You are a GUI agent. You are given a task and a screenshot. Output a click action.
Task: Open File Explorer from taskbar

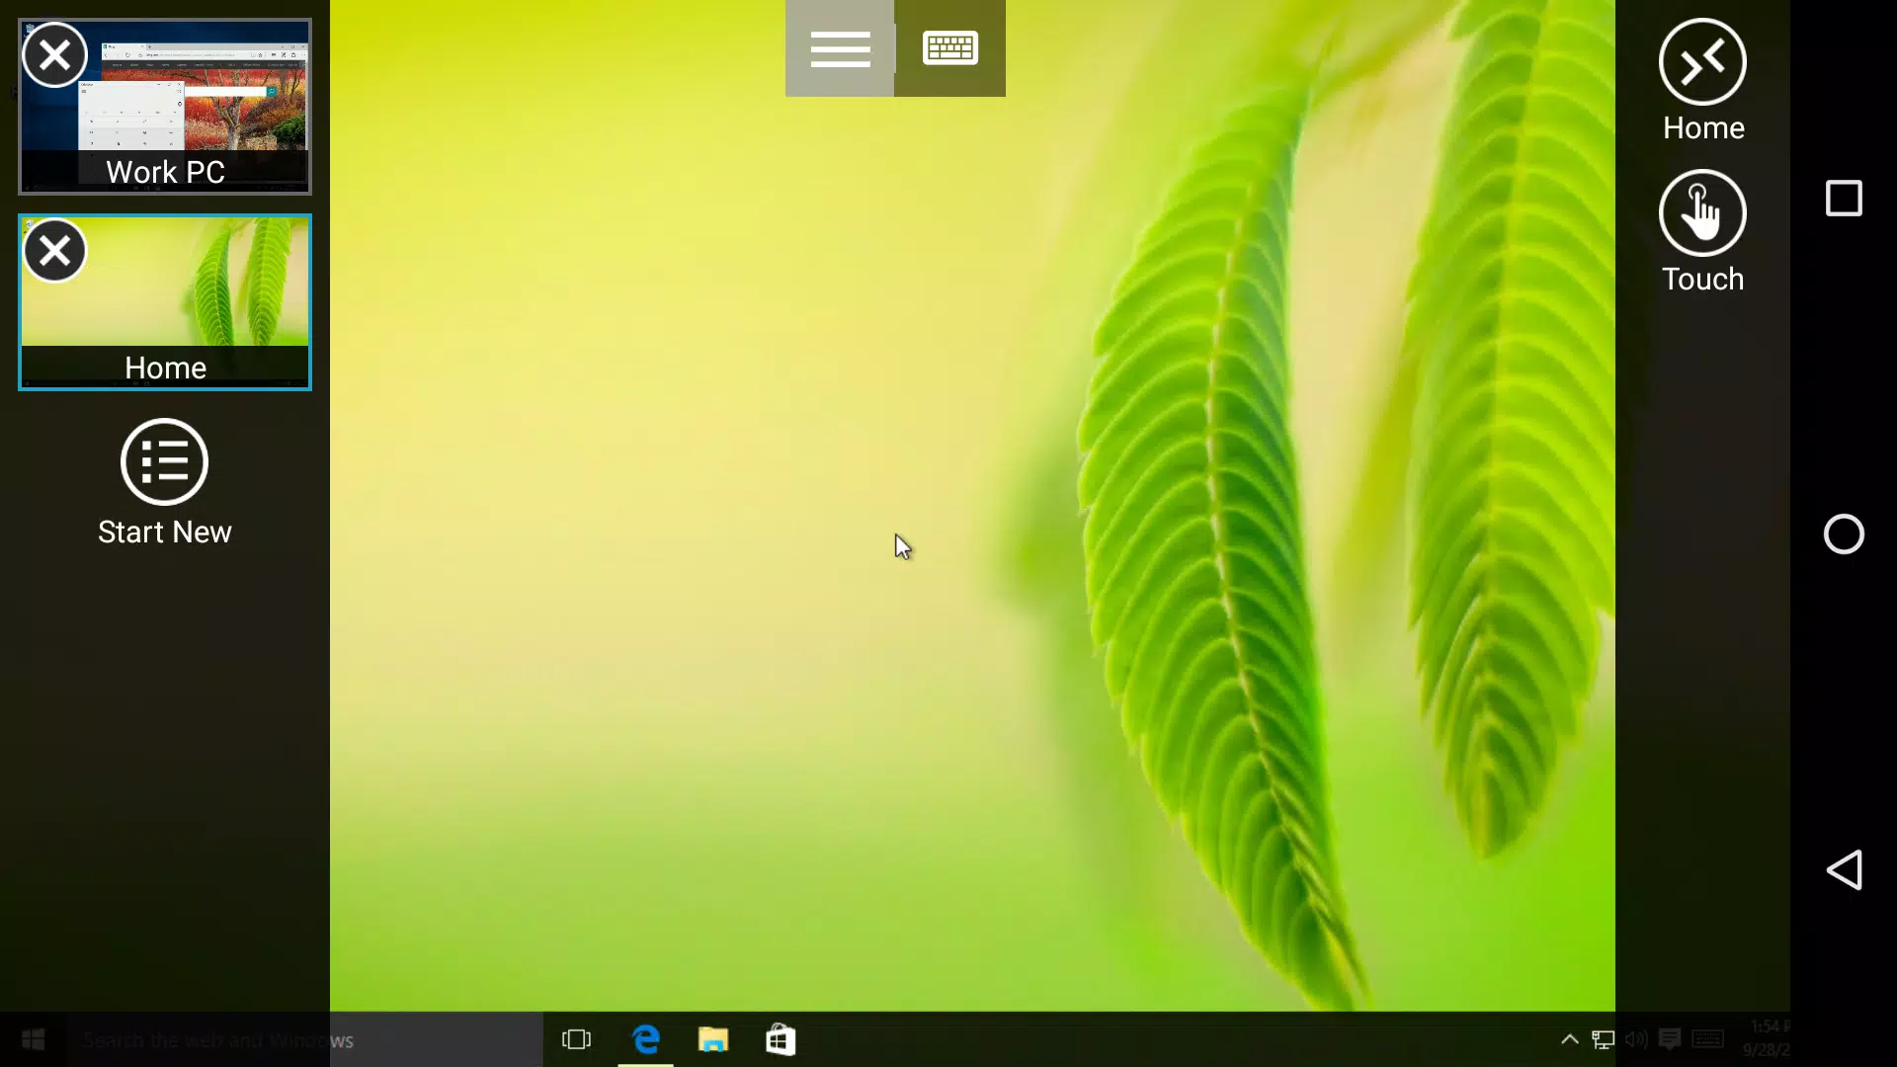click(712, 1039)
